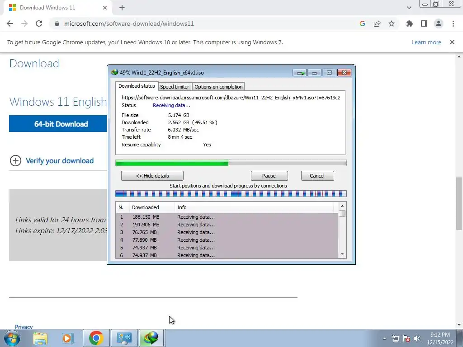Toggle Chrome side panel icon
This screenshot has width=463, height=347.
424,23
